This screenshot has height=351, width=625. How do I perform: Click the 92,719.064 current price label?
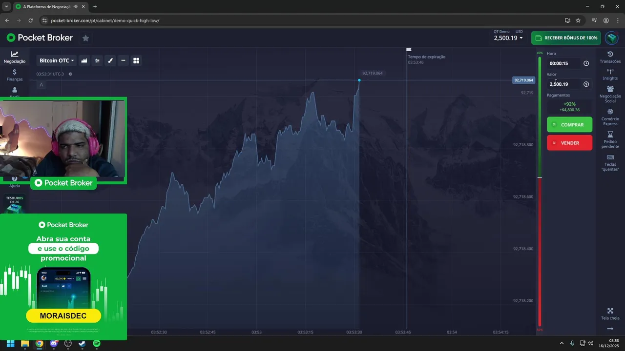(523, 80)
